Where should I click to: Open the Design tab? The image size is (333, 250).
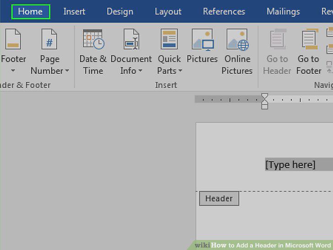[x=120, y=11]
